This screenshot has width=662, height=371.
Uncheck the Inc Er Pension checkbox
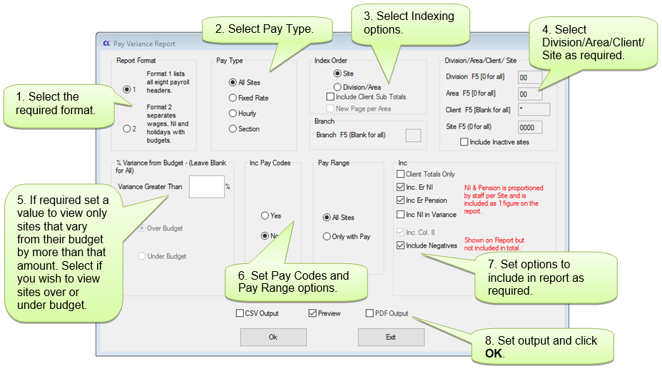click(x=400, y=200)
